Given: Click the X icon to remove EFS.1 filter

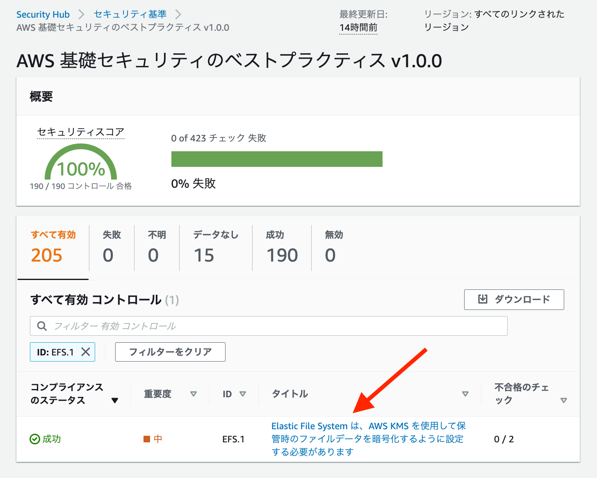Looking at the screenshot, I should [86, 352].
